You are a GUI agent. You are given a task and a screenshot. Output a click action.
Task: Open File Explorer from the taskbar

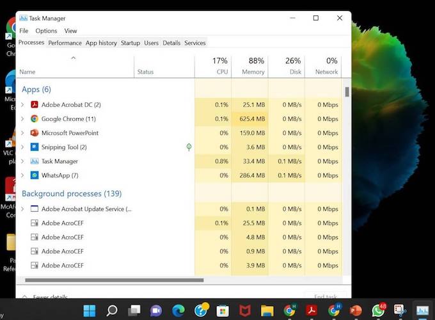[x=267, y=310]
